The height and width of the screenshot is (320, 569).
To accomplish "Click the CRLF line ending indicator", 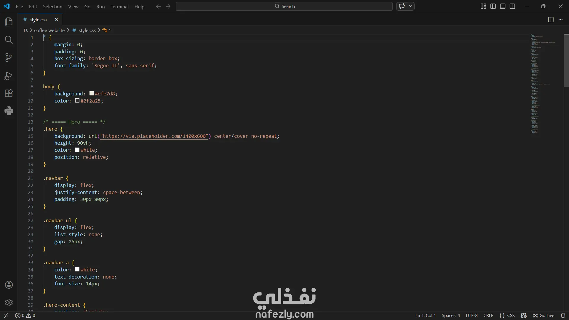I will click(488, 316).
